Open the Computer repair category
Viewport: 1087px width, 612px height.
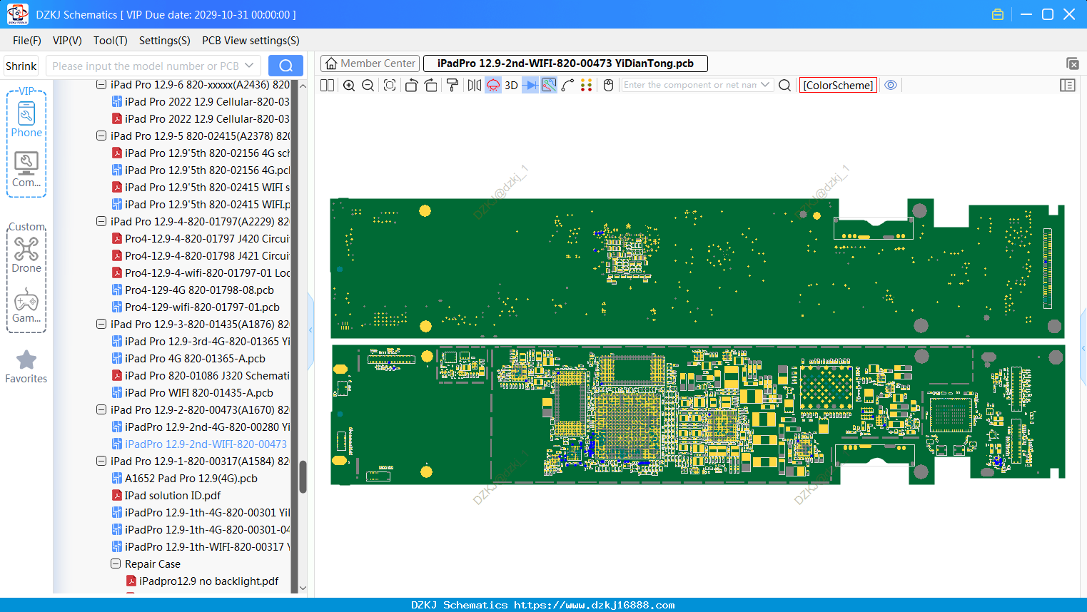[26, 170]
